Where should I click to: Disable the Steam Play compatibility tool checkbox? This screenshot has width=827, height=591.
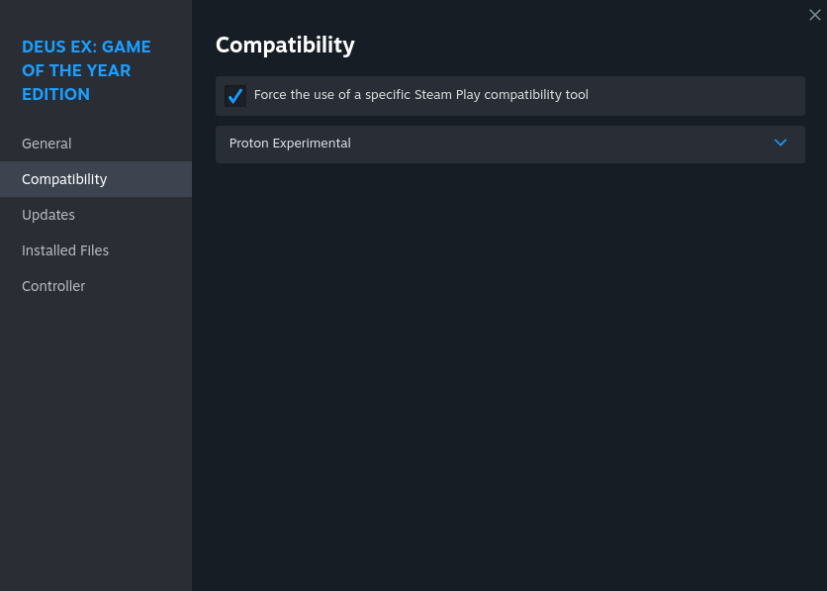click(x=235, y=95)
